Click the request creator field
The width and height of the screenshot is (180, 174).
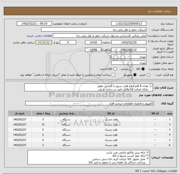[x=99, y=36]
